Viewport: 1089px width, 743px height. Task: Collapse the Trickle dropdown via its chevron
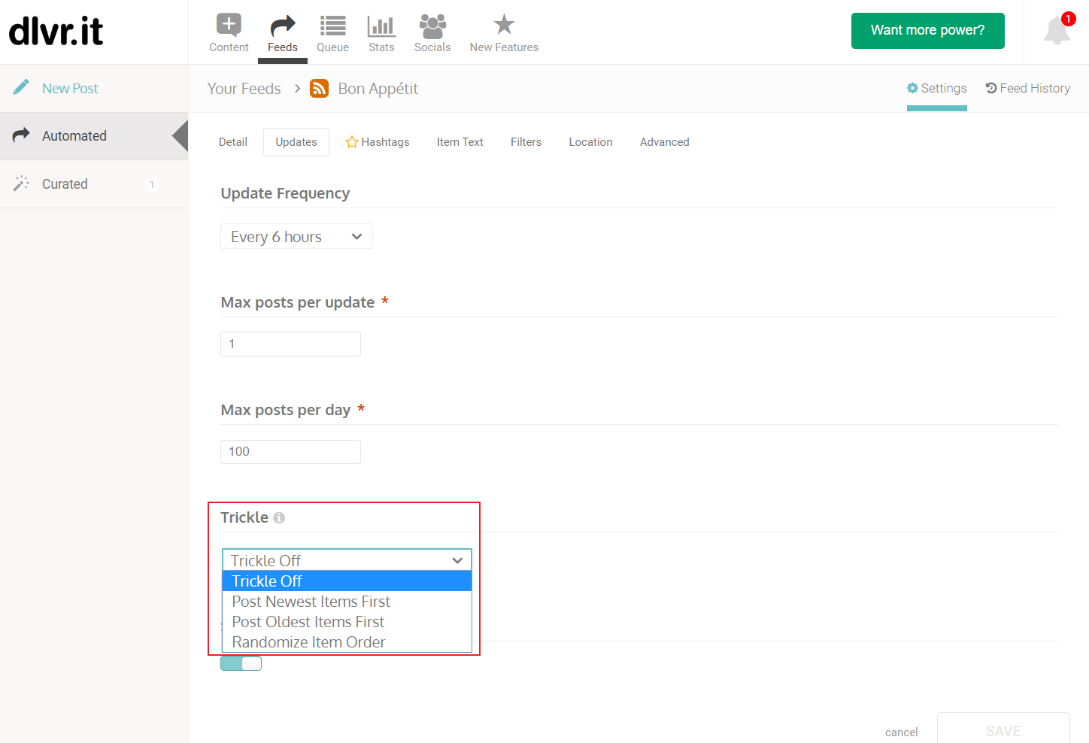pos(457,560)
